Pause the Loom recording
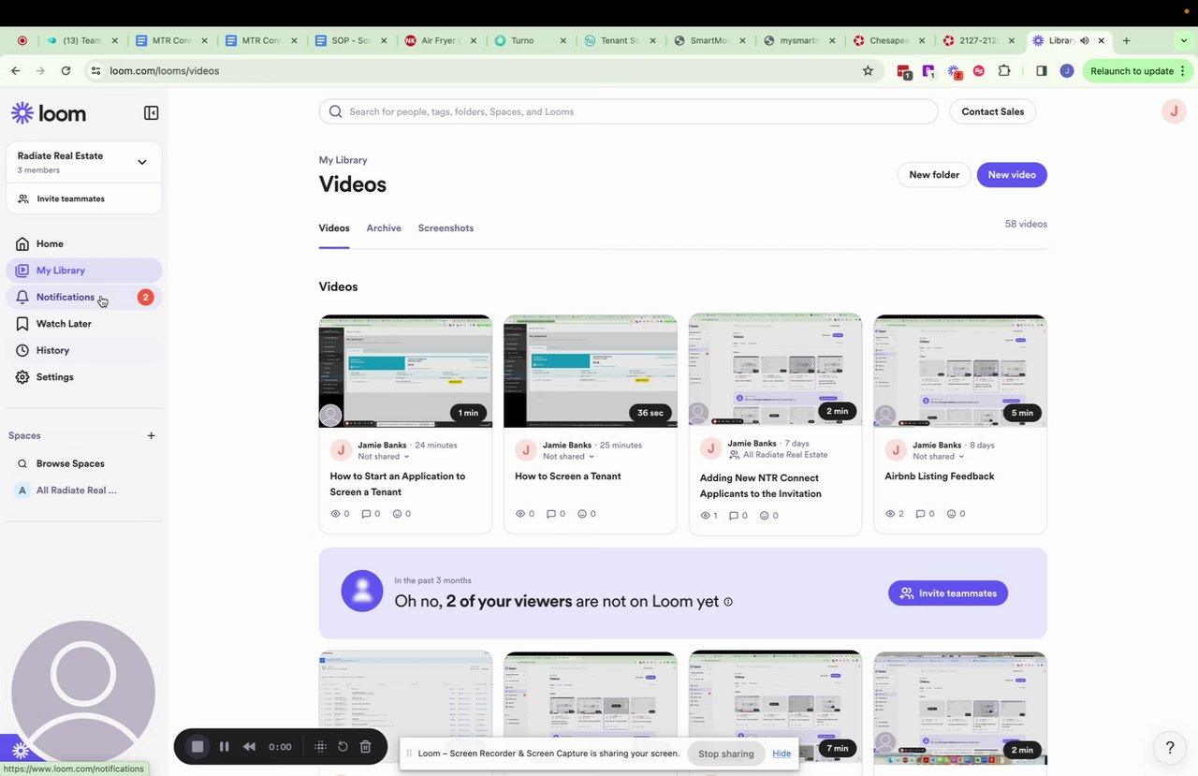The image size is (1198, 776). [x=224, y=747]
